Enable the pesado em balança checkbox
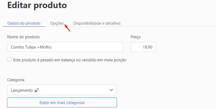The height and width of the screenshot is (109, 216). tap(9, 59)
